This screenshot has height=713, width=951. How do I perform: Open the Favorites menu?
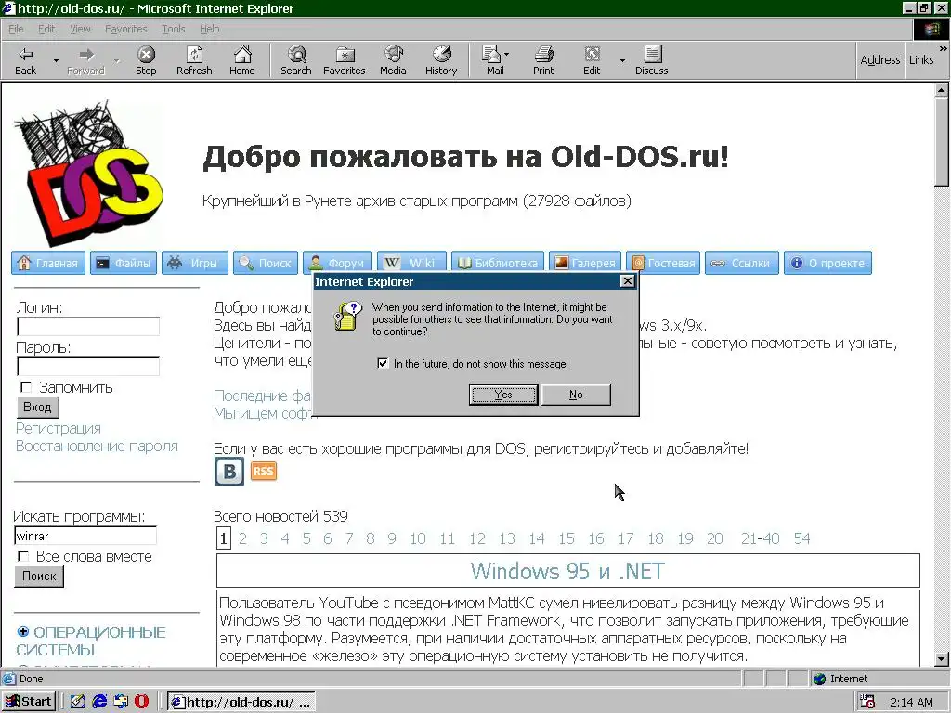click(x=125, y=29)
